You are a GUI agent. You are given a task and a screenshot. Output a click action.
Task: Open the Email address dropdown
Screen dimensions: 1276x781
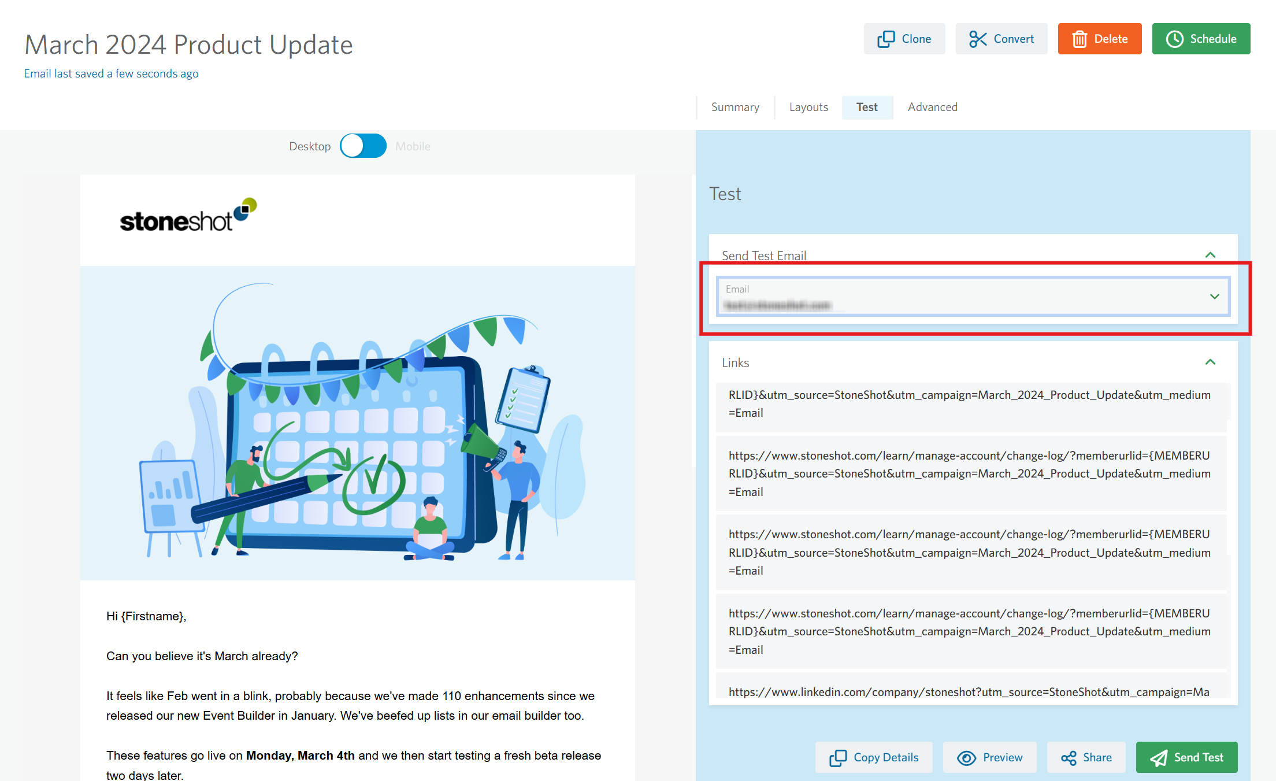click(973, 297)
